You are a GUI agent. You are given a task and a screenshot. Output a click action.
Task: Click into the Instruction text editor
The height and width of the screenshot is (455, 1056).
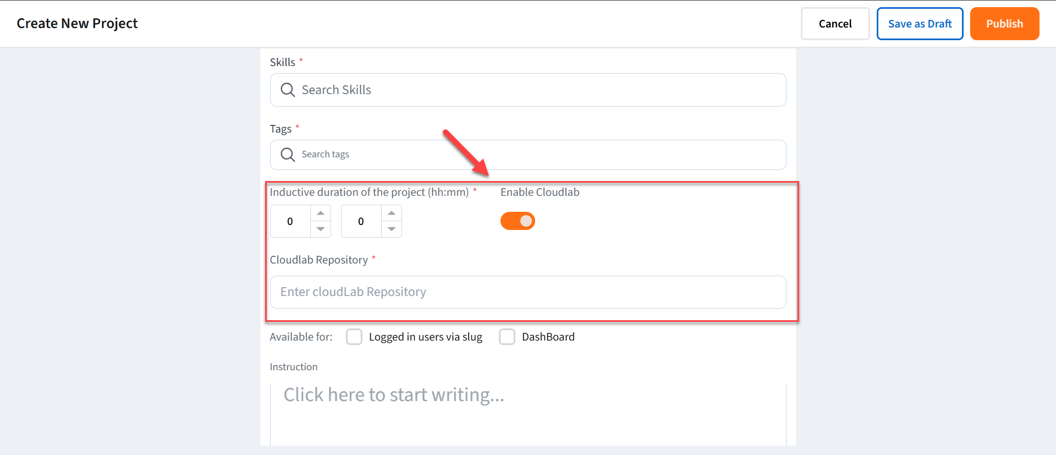[528, 407]
